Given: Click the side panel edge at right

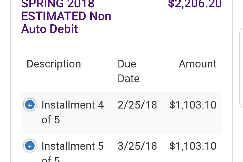Looking at the screenshot, I should pos(241,68).
